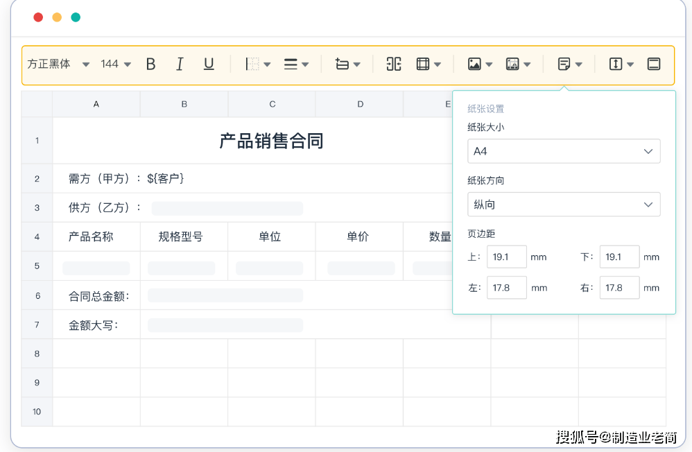Select row 1 header

click(37, 141)
